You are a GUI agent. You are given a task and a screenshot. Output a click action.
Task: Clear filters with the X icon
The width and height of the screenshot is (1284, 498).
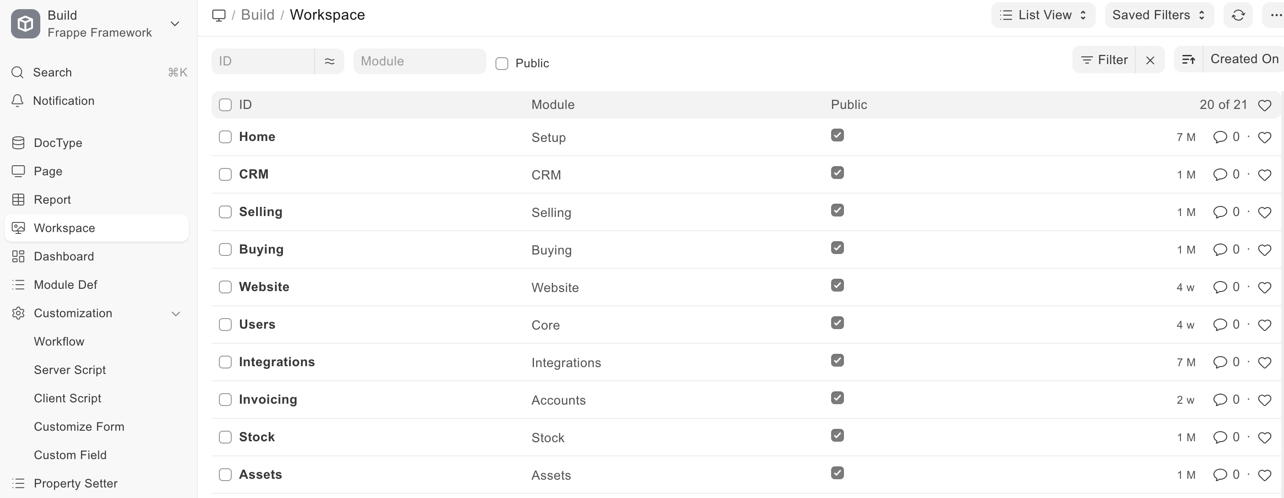1150,60
